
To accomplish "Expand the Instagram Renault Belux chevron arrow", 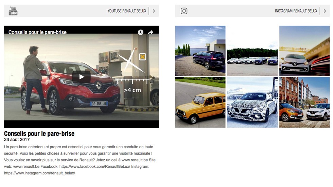I will pyautogui.click(x=325, y=11).
